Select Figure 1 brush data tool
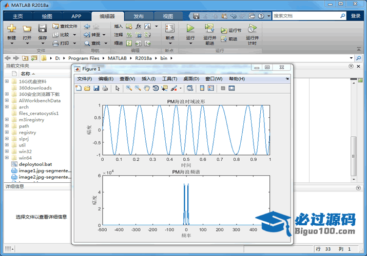 point(174,88)
